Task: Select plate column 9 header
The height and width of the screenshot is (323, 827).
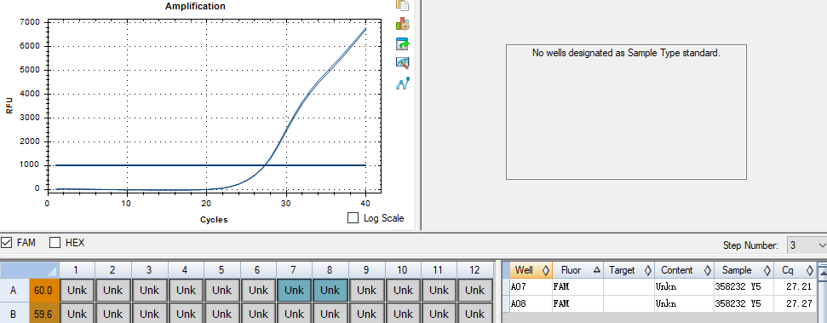Action: pos(366,270)
